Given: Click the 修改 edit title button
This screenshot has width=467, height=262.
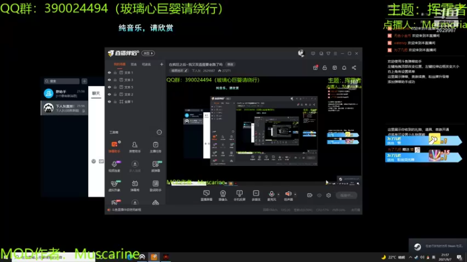Looking at the screenshot, I should [x=230, y=64].
